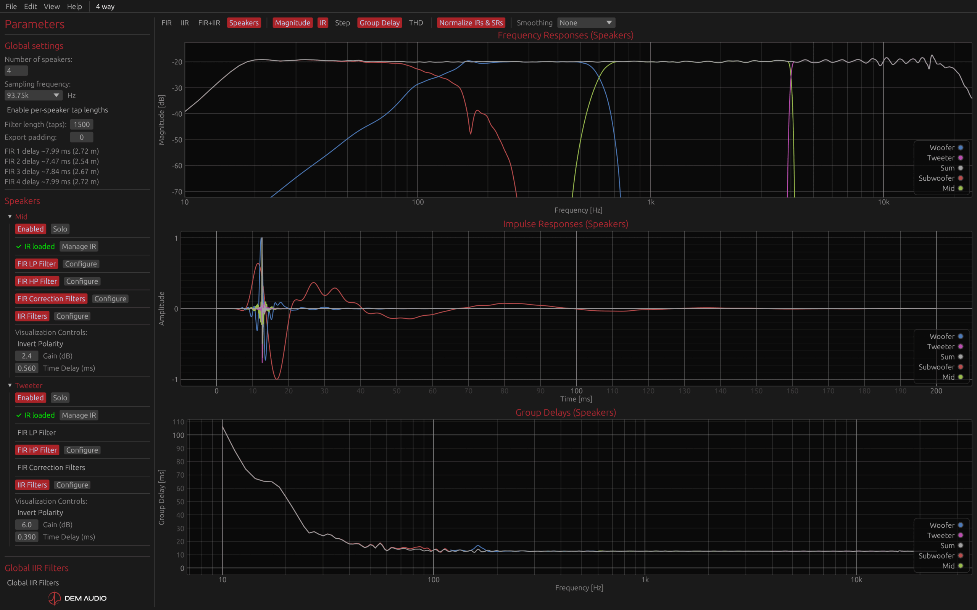Viewport: 977px width, 610px height.
Task: Click Manage IR for the Tweeter
Action: [x=79, y=415]
